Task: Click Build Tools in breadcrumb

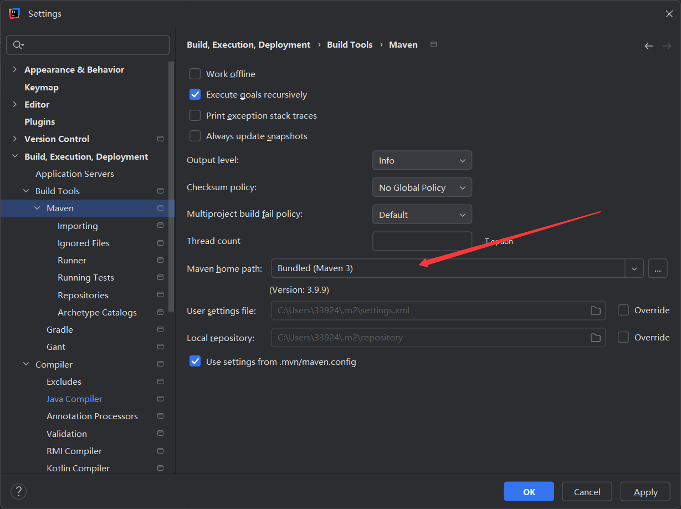Action: point(350,44)
